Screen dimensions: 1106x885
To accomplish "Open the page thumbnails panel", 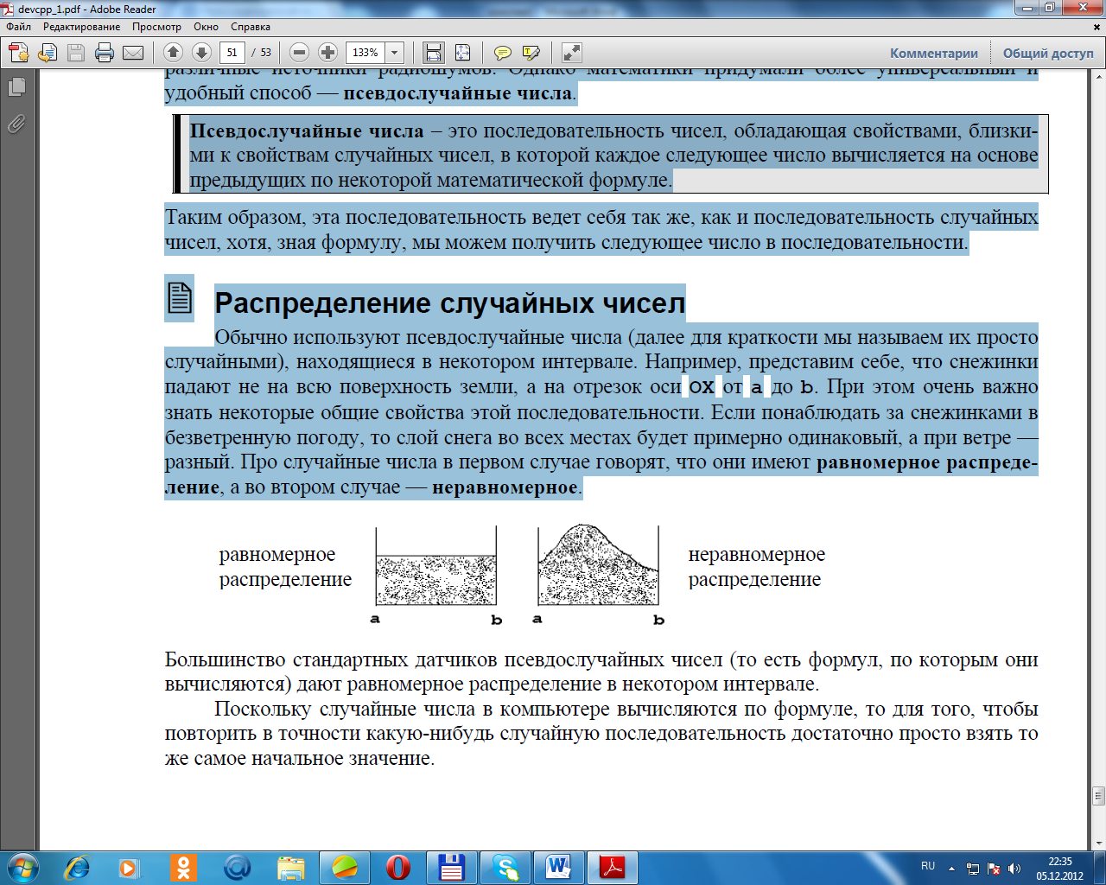I will point(16,87).
